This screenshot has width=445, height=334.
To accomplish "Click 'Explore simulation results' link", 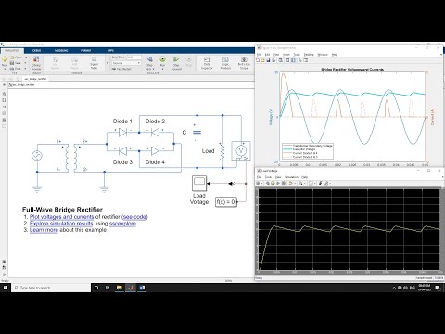I will tap(61, 224).
